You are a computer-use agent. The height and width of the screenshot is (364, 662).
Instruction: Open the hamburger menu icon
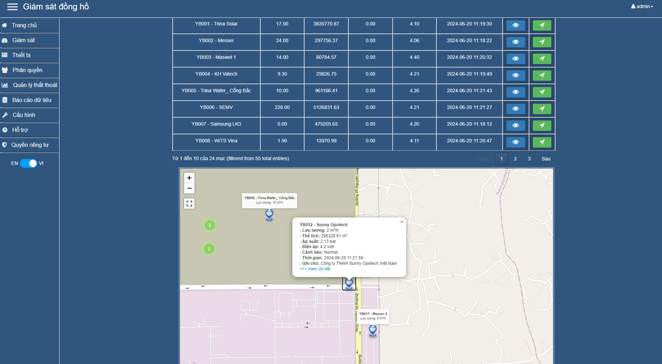coord(12,7)
